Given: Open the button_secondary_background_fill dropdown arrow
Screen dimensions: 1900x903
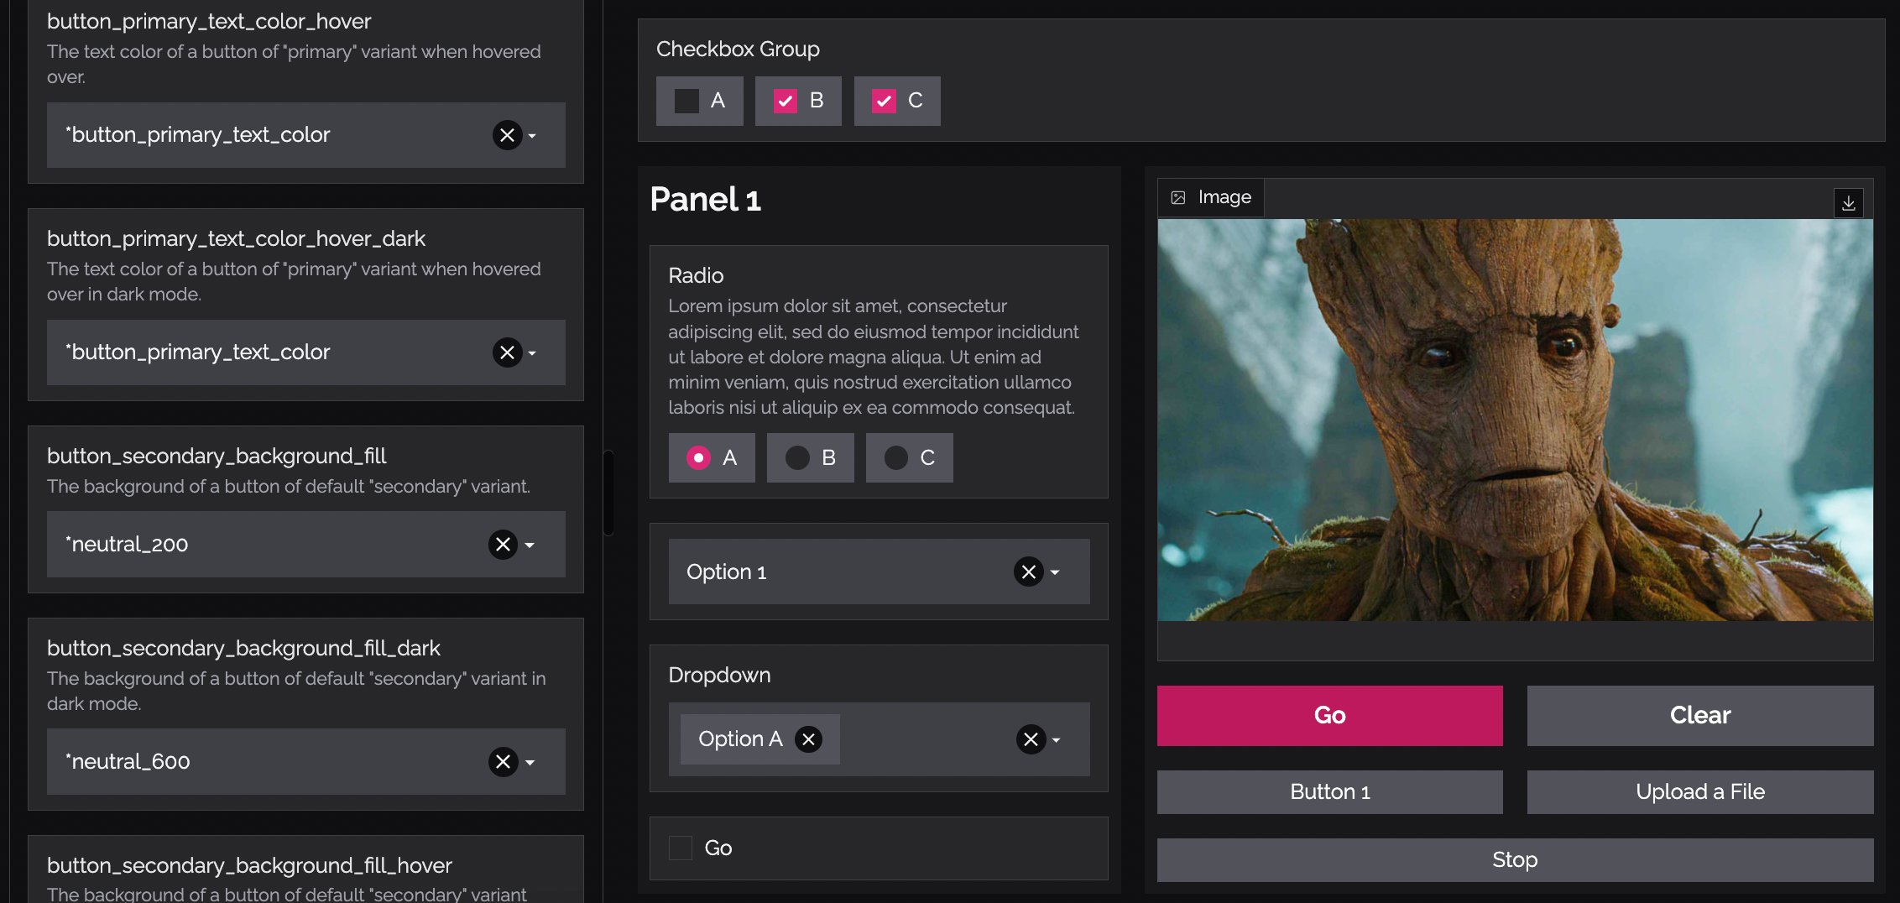Looking at the screenshot, I should click(530, 545).
